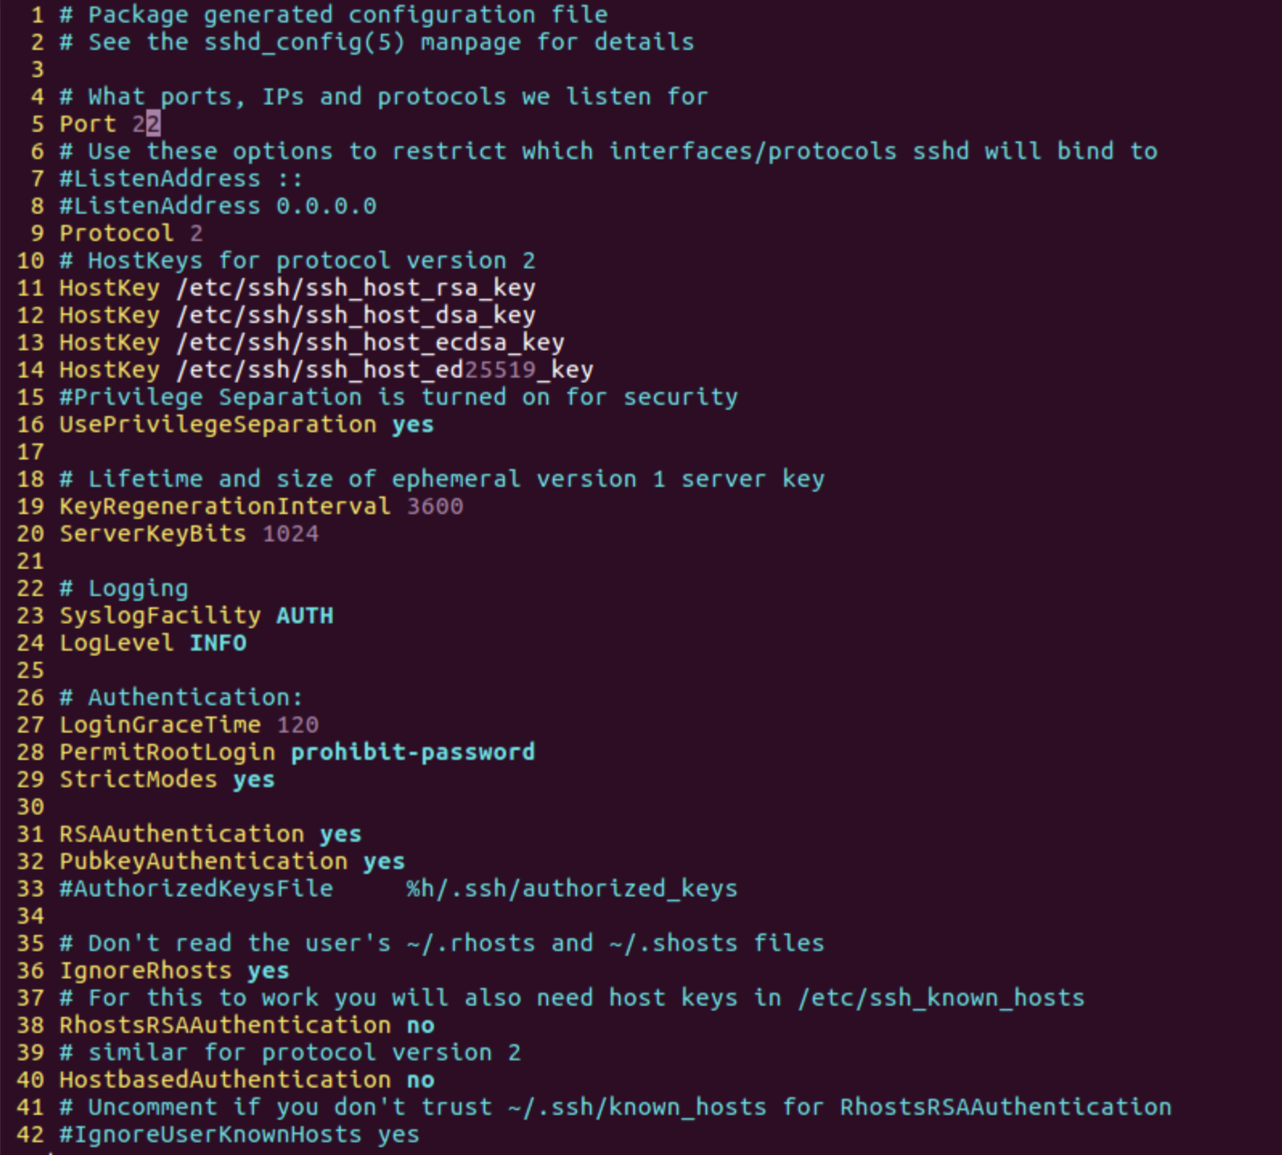The image size is (1282, 1155).
Task: Click line number 28 in the gutter
Action: coord(31,752)
